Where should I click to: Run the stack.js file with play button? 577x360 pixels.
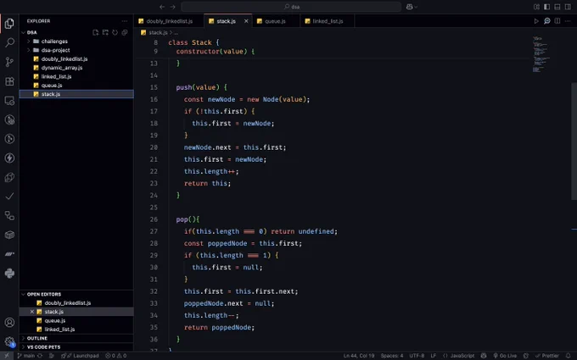[x=536, y=21]
